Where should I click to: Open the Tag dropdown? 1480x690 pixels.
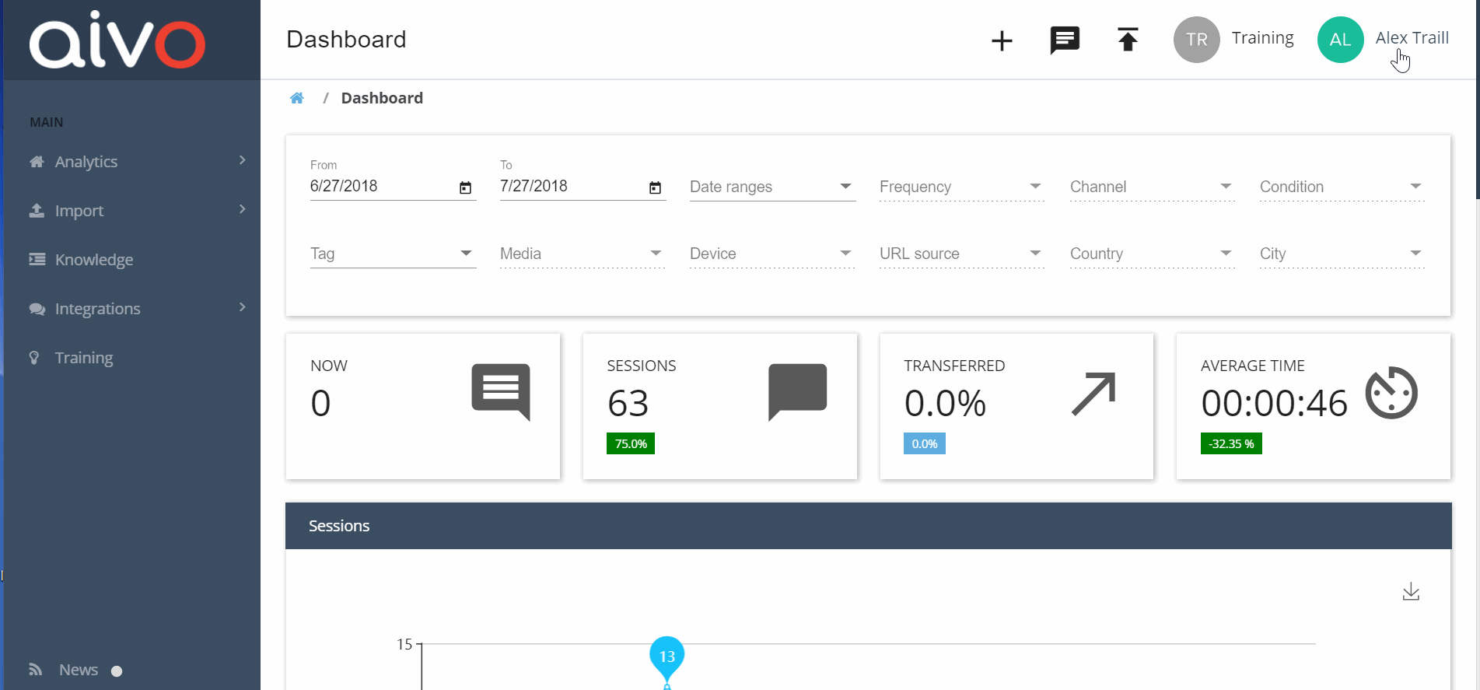[393, 254]
